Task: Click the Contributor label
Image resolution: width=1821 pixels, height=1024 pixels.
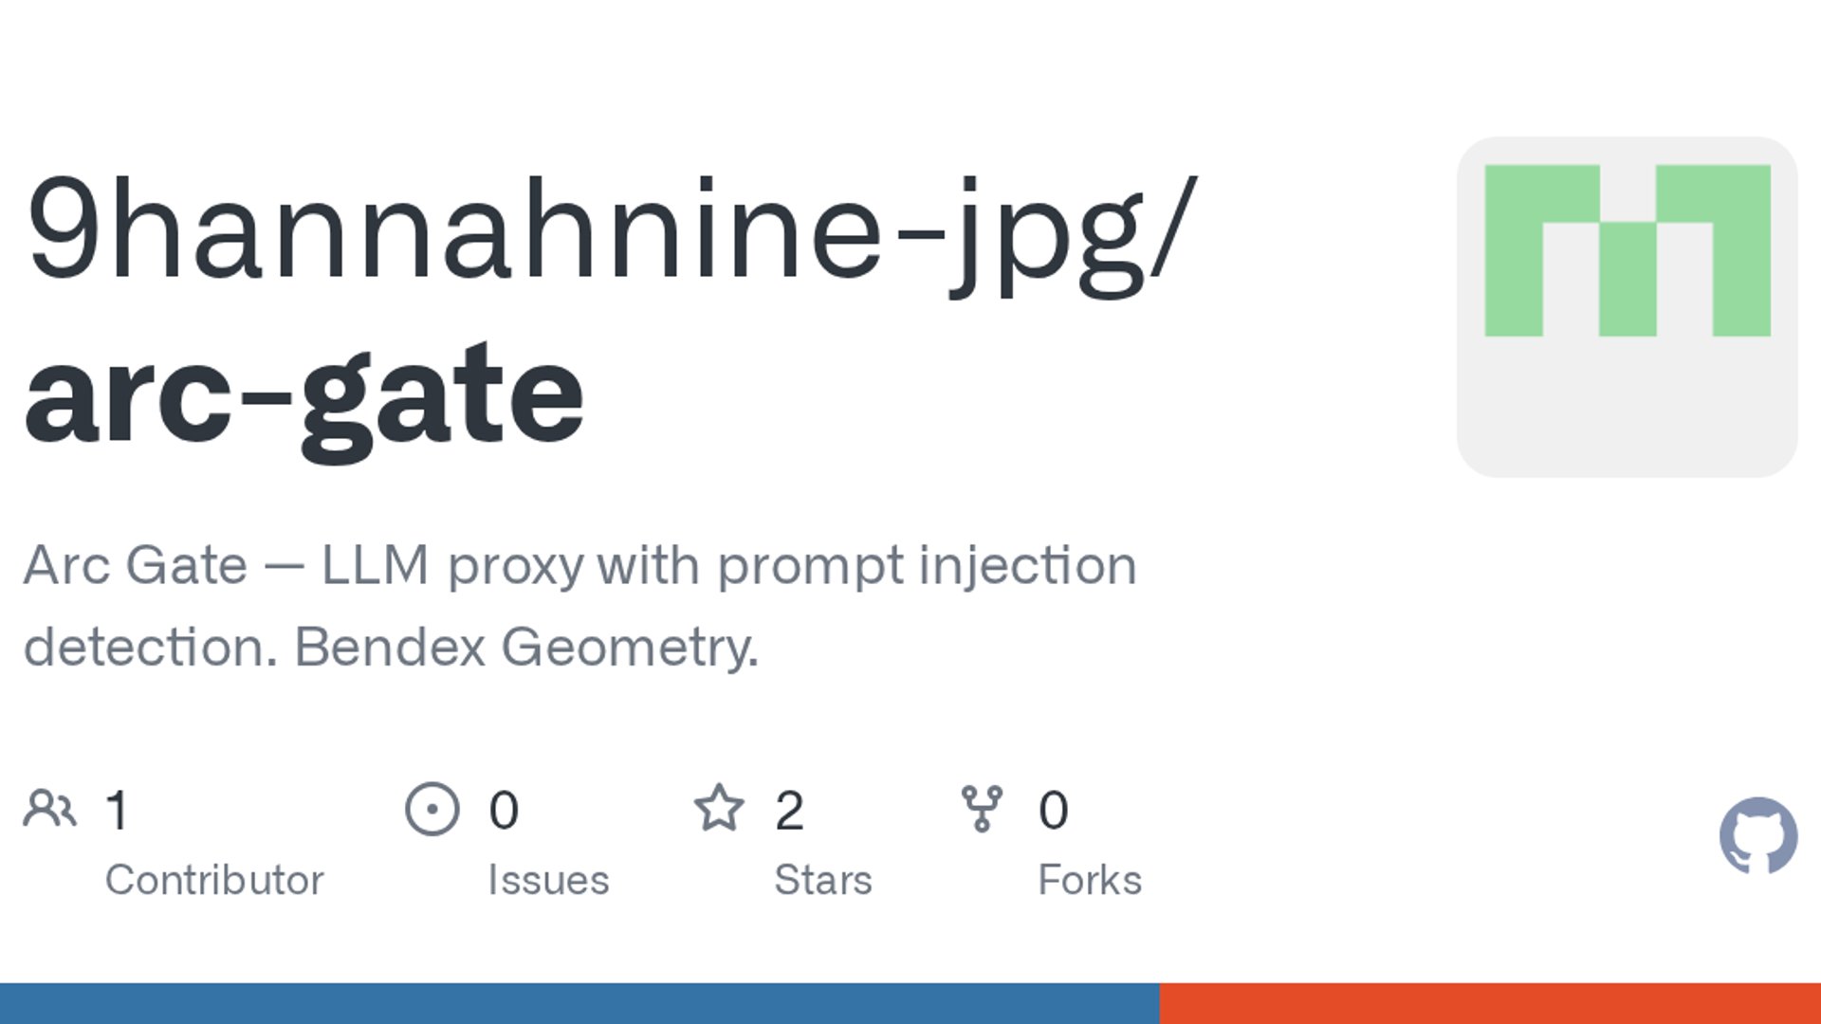Action: (214, 880)
